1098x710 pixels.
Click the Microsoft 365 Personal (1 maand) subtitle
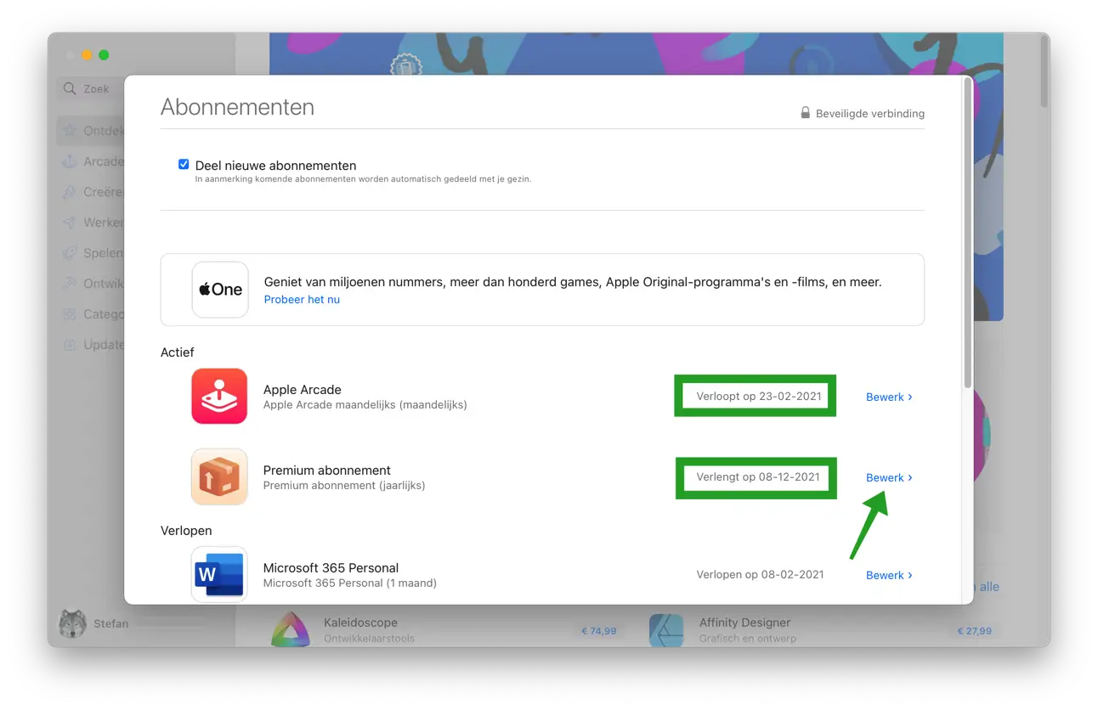350,583
